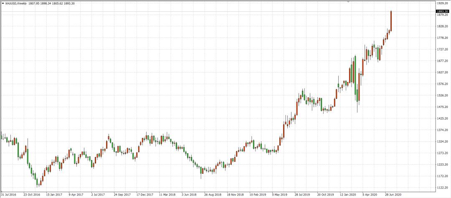This screenshot has height=198, width=451.
Task: Select the current price tag 1893.30
Action: pyautogui.click(x=442, y=12)
